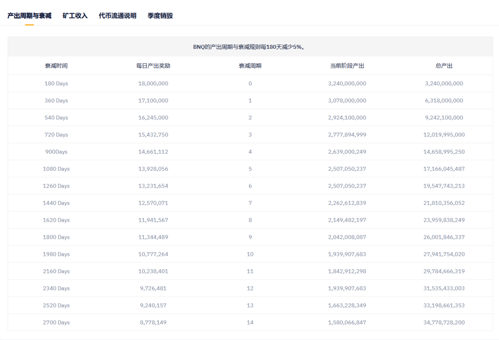
Task: Select the 360 Days row label
Action: (57, 100)
